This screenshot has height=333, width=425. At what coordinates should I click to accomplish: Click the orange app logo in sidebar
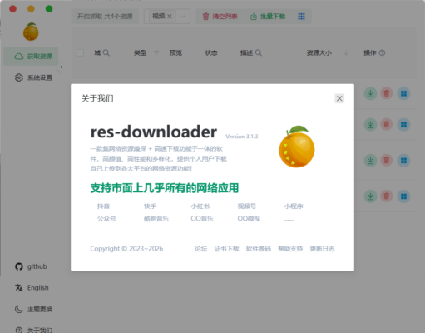click(x=31, y=32)
